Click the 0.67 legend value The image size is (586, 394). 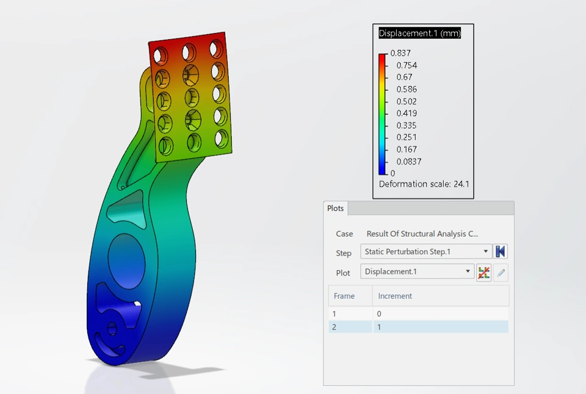pyautogui.click(x=404, y=77)
